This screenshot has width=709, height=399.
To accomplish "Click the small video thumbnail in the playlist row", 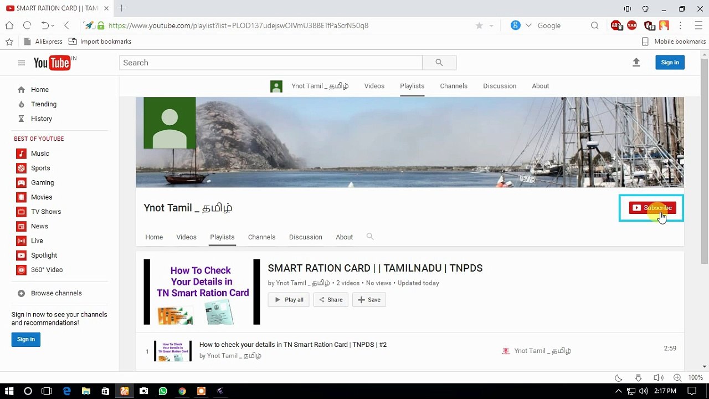I will point(173,351).
